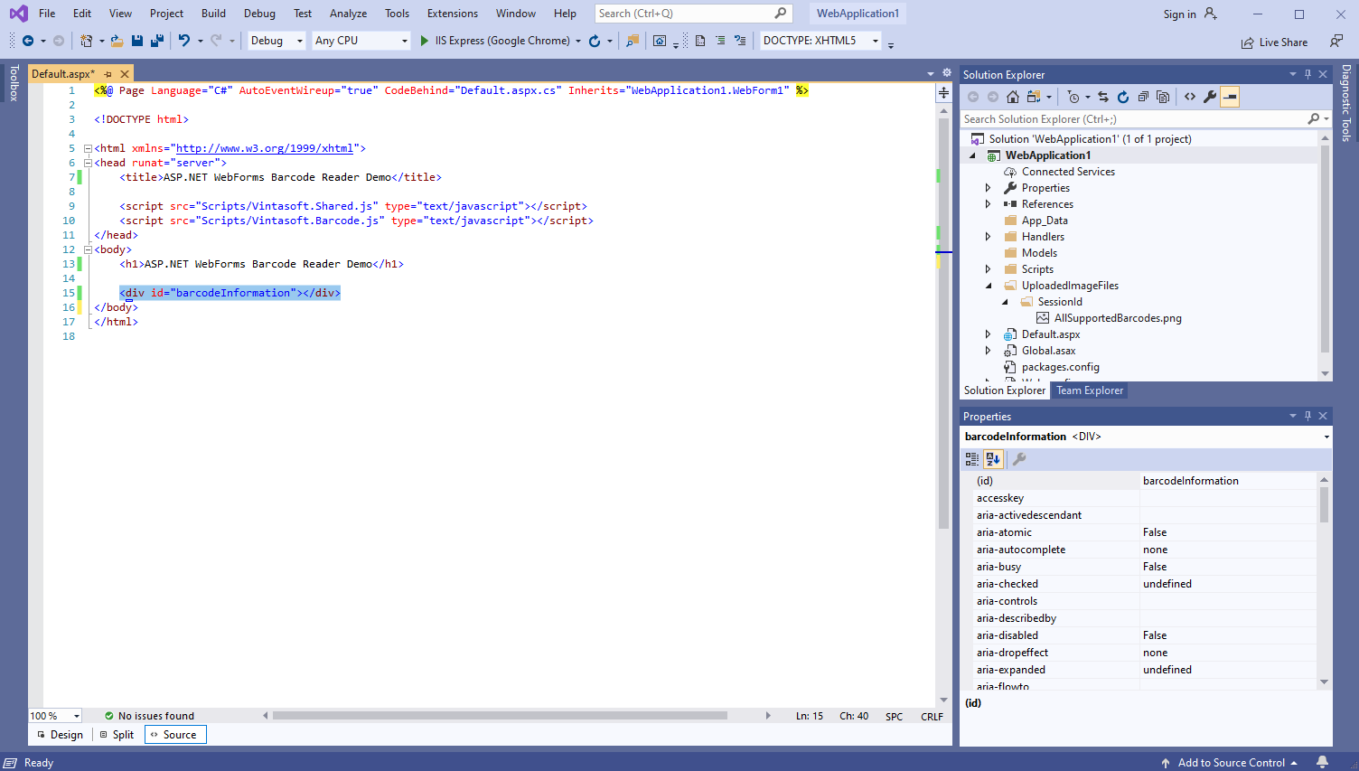The width and height of the screenshot is (1359, 771).
Task: Toggle Preview Selected Items in Solution Explorer
Action: tap(1230, 97)
